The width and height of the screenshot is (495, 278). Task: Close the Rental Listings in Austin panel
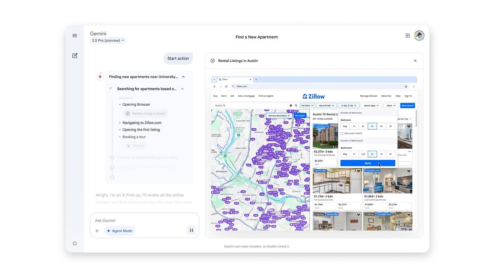pyautogui.click(x=415, y=61)
